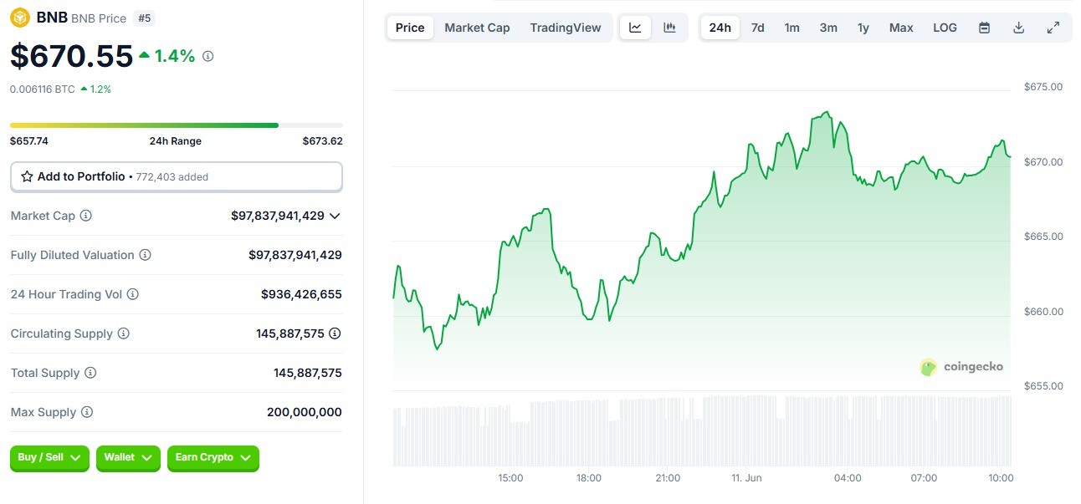Switch to line chart view icon
1081x504 pixels.
[635, 28]
